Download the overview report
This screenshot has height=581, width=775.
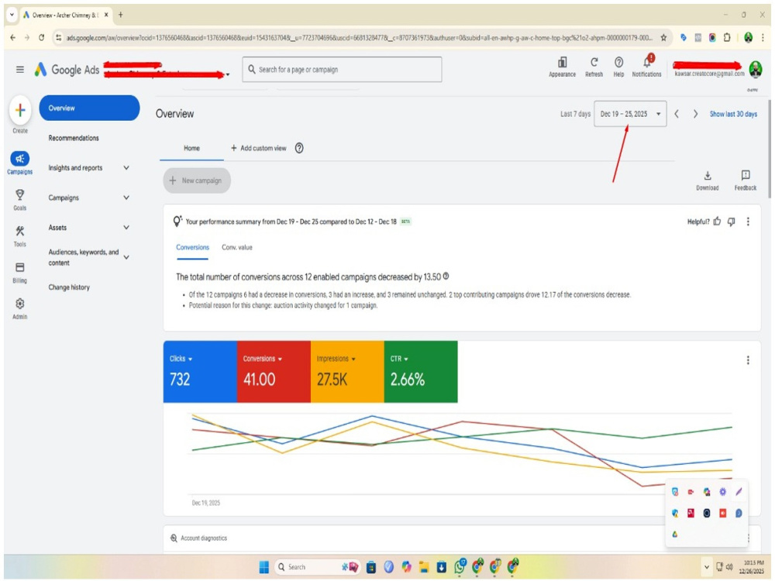[x=708, y=180]
